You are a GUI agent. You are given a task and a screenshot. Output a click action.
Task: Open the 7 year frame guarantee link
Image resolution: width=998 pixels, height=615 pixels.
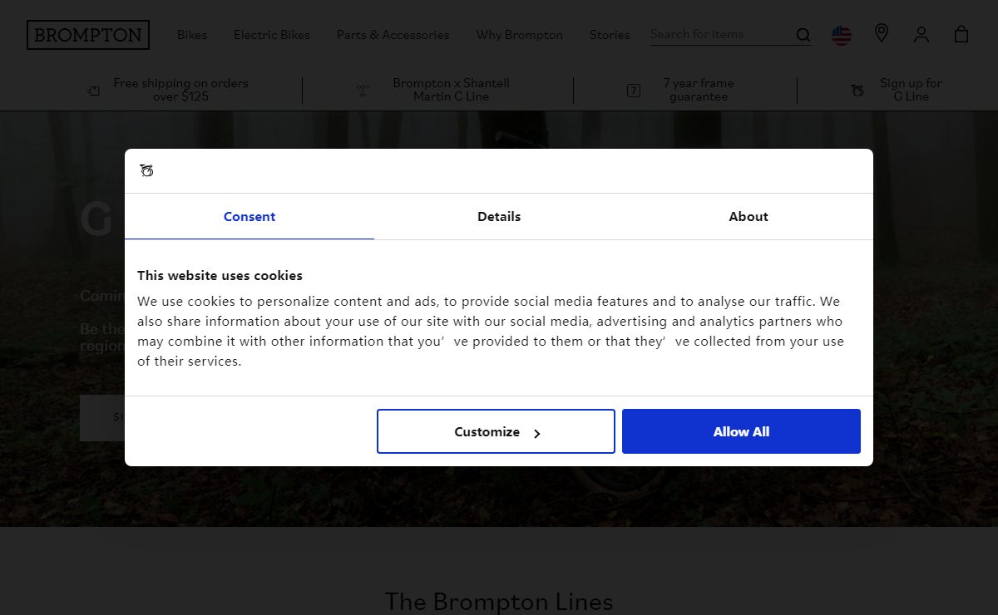pyautogui.click(x=699, y=90)
